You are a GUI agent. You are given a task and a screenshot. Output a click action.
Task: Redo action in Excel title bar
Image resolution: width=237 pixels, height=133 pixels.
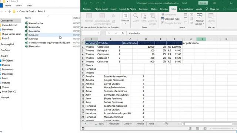coord(97,3)
